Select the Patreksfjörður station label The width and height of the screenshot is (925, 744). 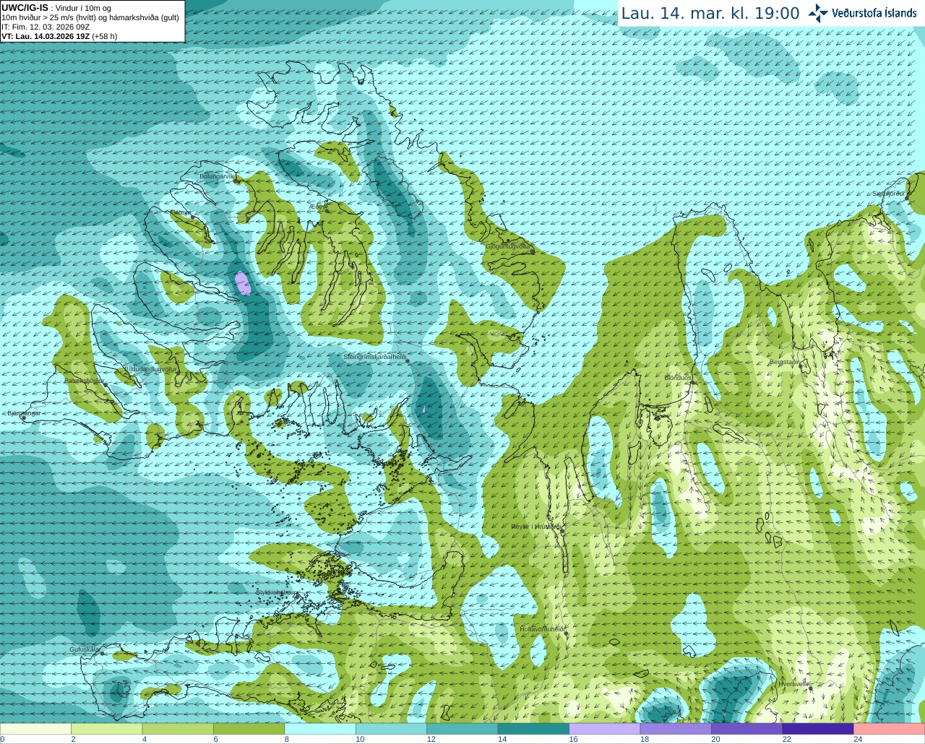(x=85, y=380)
